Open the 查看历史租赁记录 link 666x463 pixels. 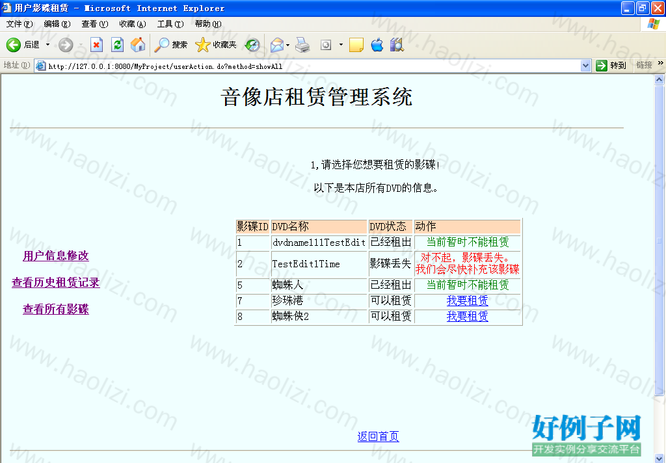pyautogui.click(x=56, y=282)
